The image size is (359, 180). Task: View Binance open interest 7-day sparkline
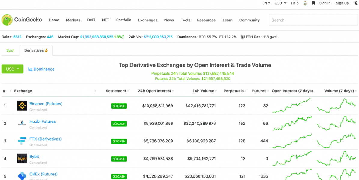292,106
